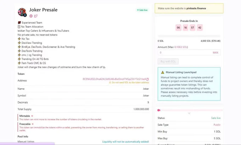Screen dimensions: 241x145
Task: Click the 4,000 SOL ($761.4K) hard cap text
Action: [x=211, y=41]
